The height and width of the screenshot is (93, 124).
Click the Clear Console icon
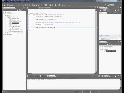[x=100, y=76]
